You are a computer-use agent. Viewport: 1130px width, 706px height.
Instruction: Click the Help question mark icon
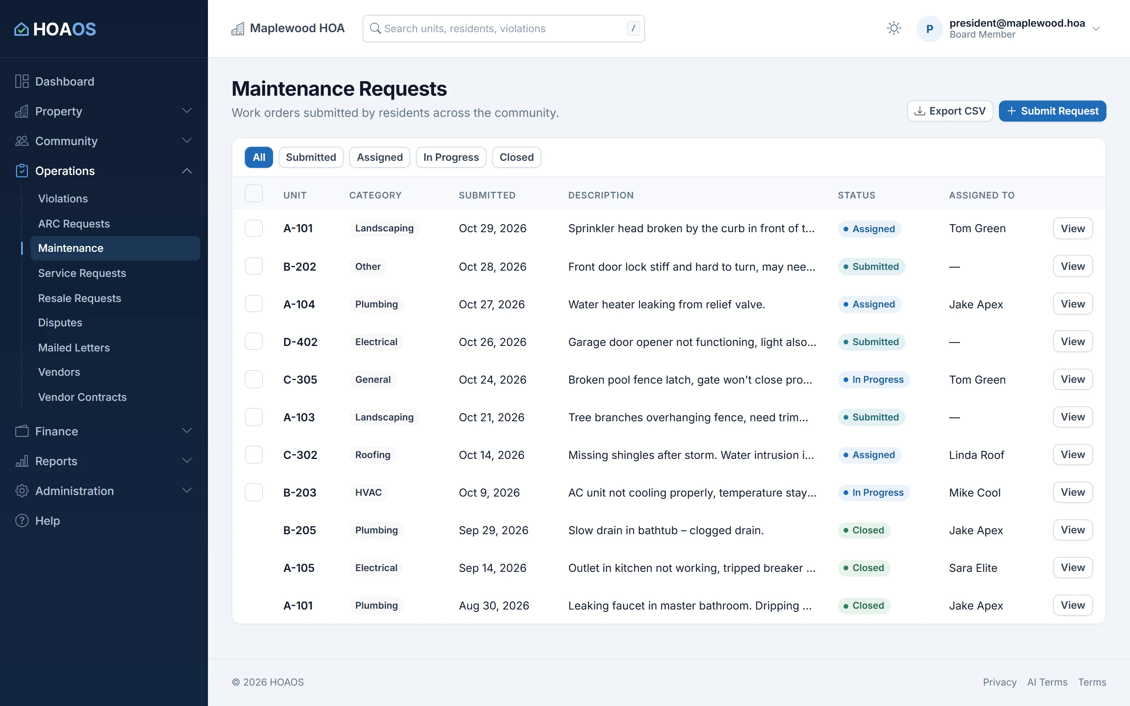(x=22, y=520)
